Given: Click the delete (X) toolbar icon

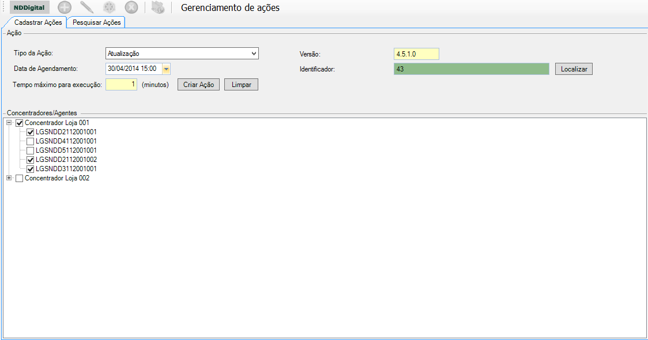Looking at the screenshot, I should pos(131,7).
